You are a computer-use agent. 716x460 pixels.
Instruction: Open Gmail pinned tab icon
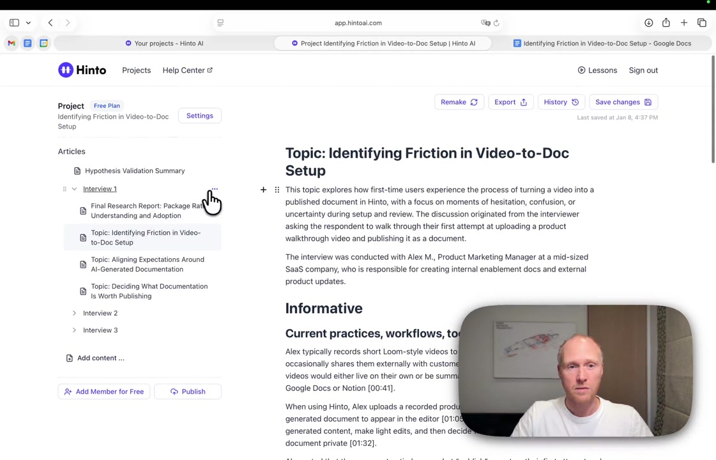coord(11,43)
